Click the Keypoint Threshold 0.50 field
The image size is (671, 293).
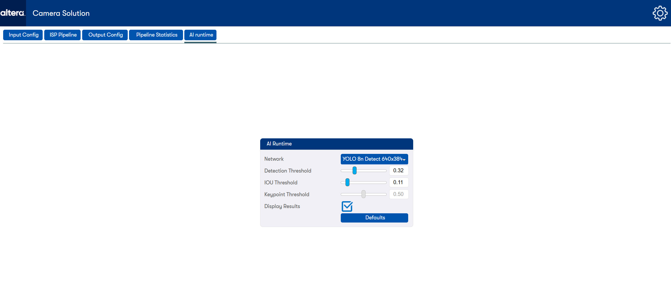tap(399, 194)
